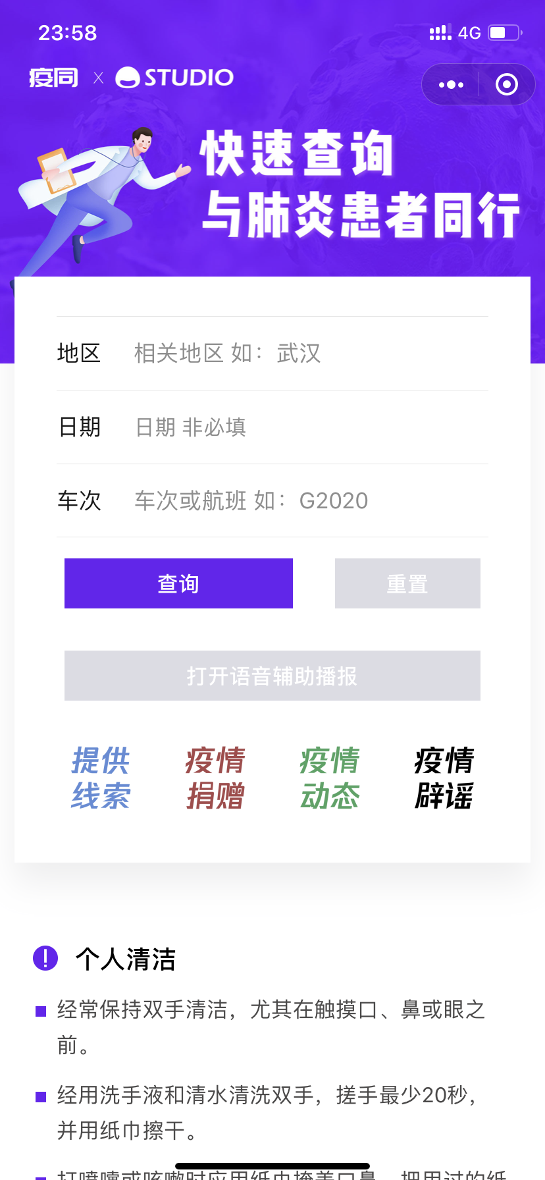Viewport: 545px width, 1180px height.
Task: Open the 提供线索 section
Action: [x=101, y=778]
